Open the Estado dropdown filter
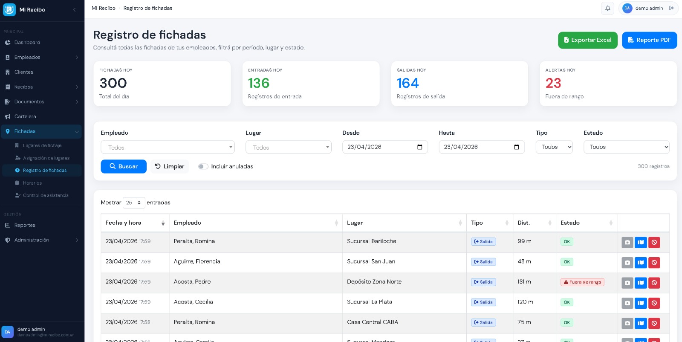Screen dimensions: 682x342 tap(626, 147)
